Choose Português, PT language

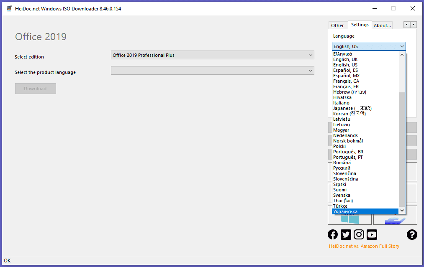365,157
